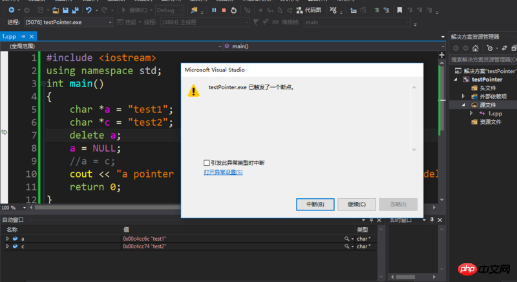Screen dimensions: 517x282
Task: Click the split editor icon above scrollbar
Action: 442,55
